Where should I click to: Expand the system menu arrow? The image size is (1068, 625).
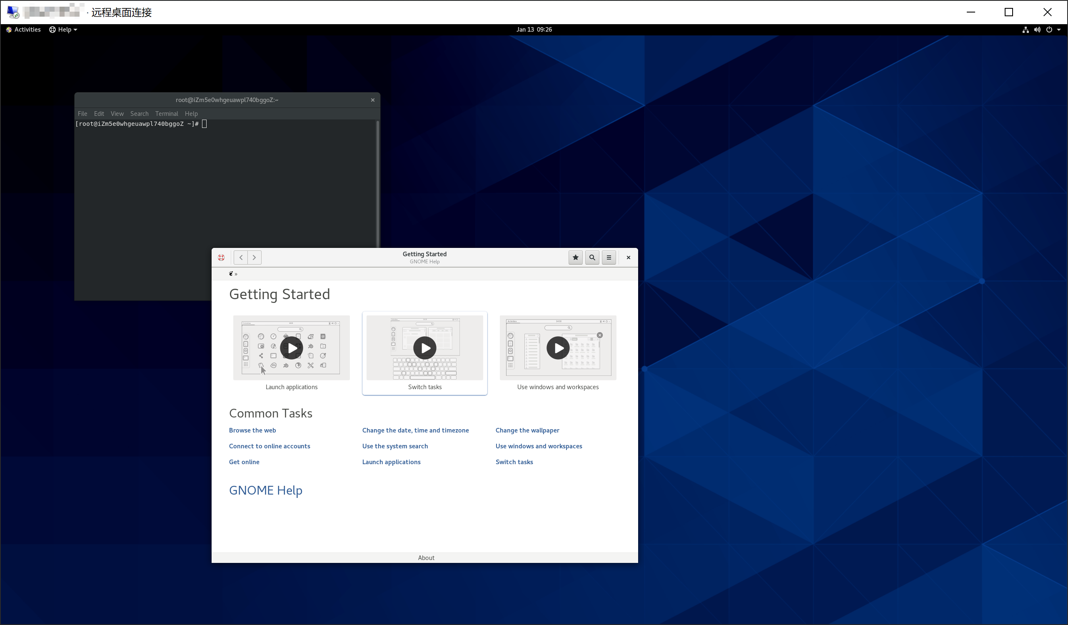(1059, 30)
